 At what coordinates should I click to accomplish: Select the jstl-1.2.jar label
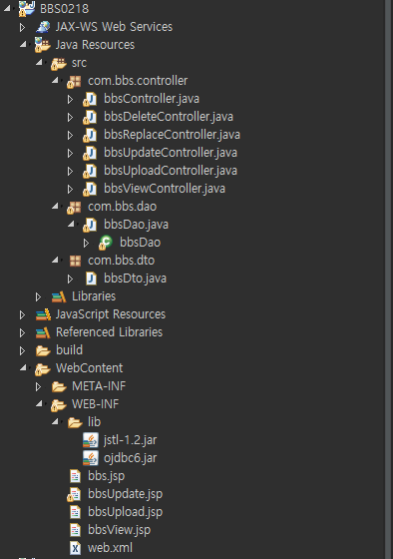(130, 440)
